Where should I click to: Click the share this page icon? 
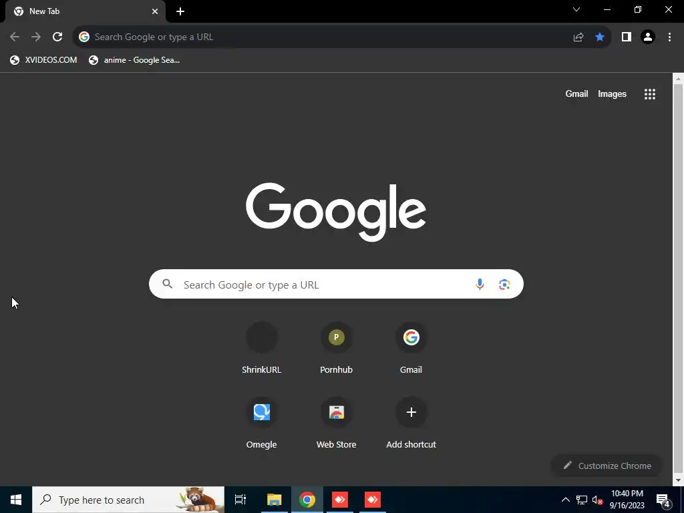tap(578, 37)
